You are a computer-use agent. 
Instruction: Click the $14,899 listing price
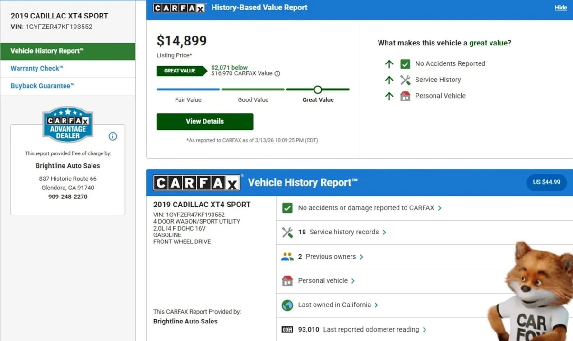182,41
